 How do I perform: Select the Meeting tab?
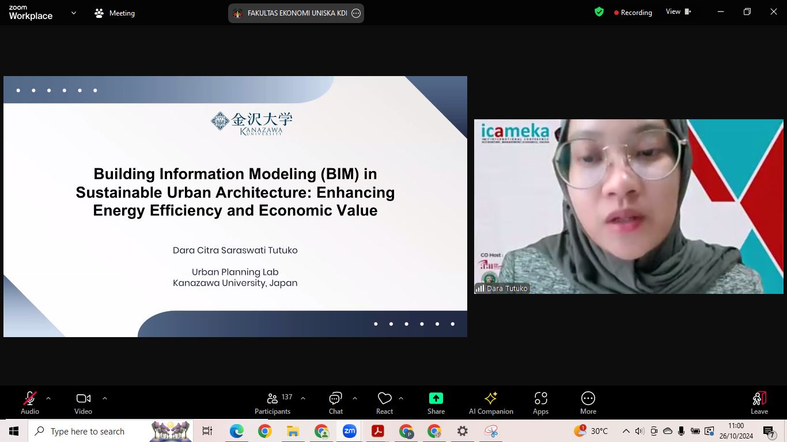(x=115, y=13)
